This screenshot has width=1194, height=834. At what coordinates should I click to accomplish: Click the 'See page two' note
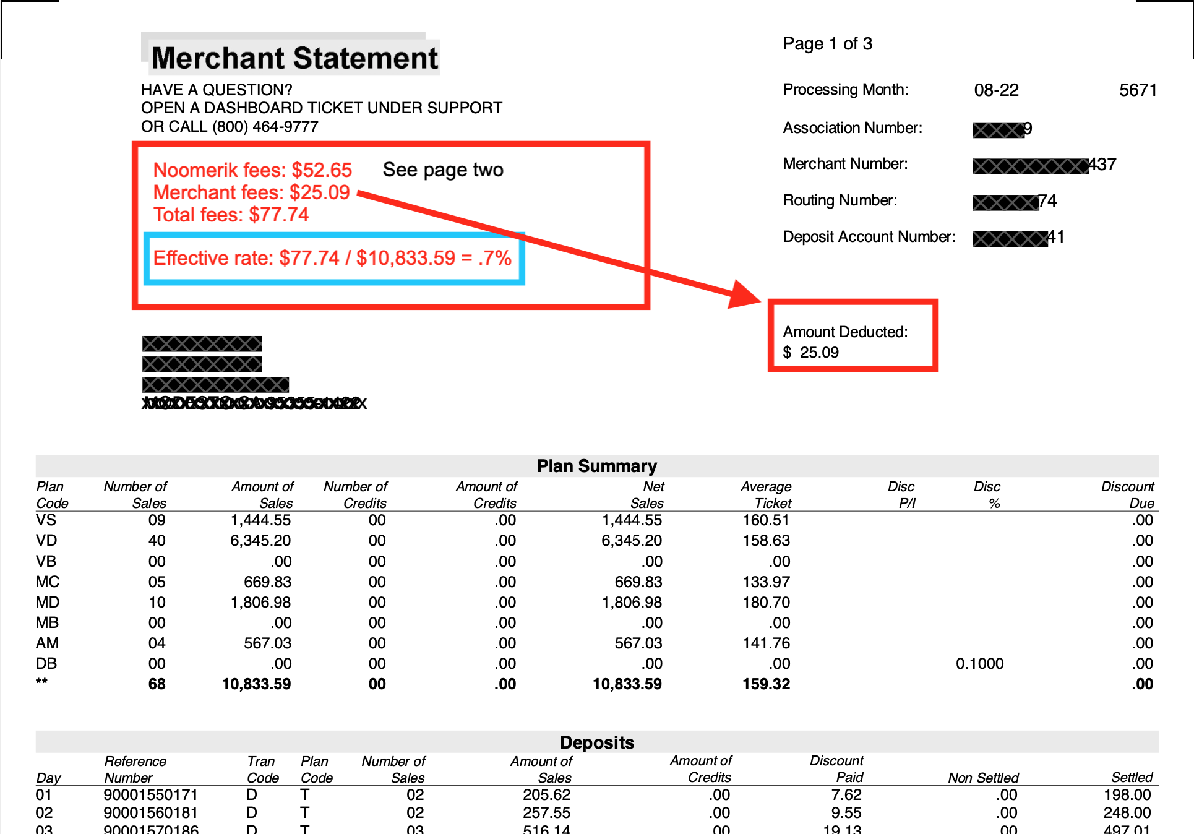coord(443,170)
